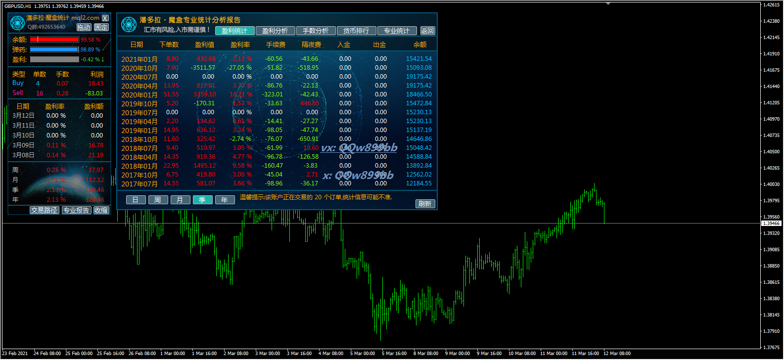Click the 2019年10月 date row
Viewport: 784px width, 360px height.
pos(139,104)
